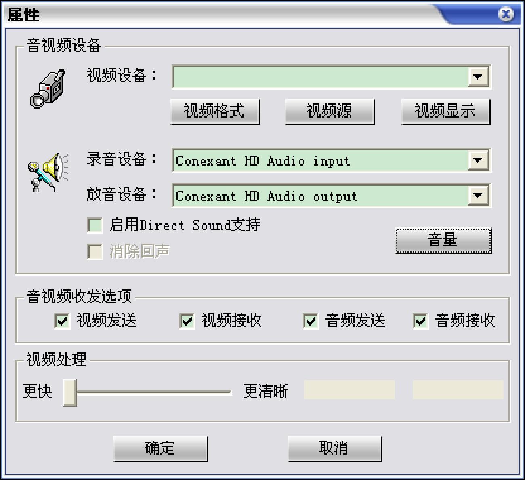Click the 视频格式 button

(215, 112)
